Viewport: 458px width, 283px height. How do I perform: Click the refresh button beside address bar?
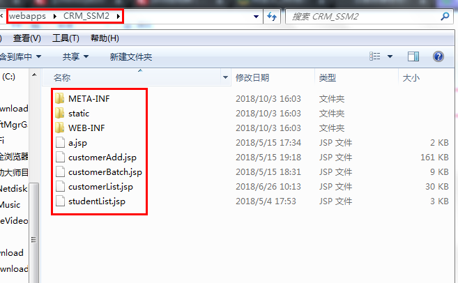(272, 16)
